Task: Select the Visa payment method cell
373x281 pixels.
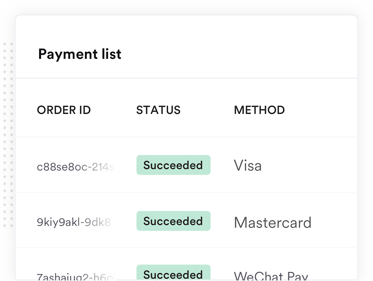Action: pos(248,165)
